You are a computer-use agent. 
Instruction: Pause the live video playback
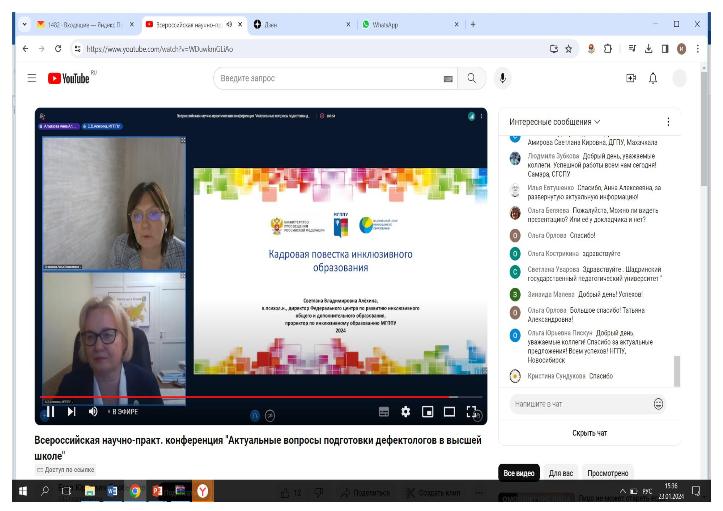click(50, 412)
